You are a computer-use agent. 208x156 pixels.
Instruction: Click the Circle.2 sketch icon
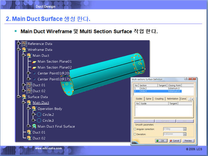[39, 115]
